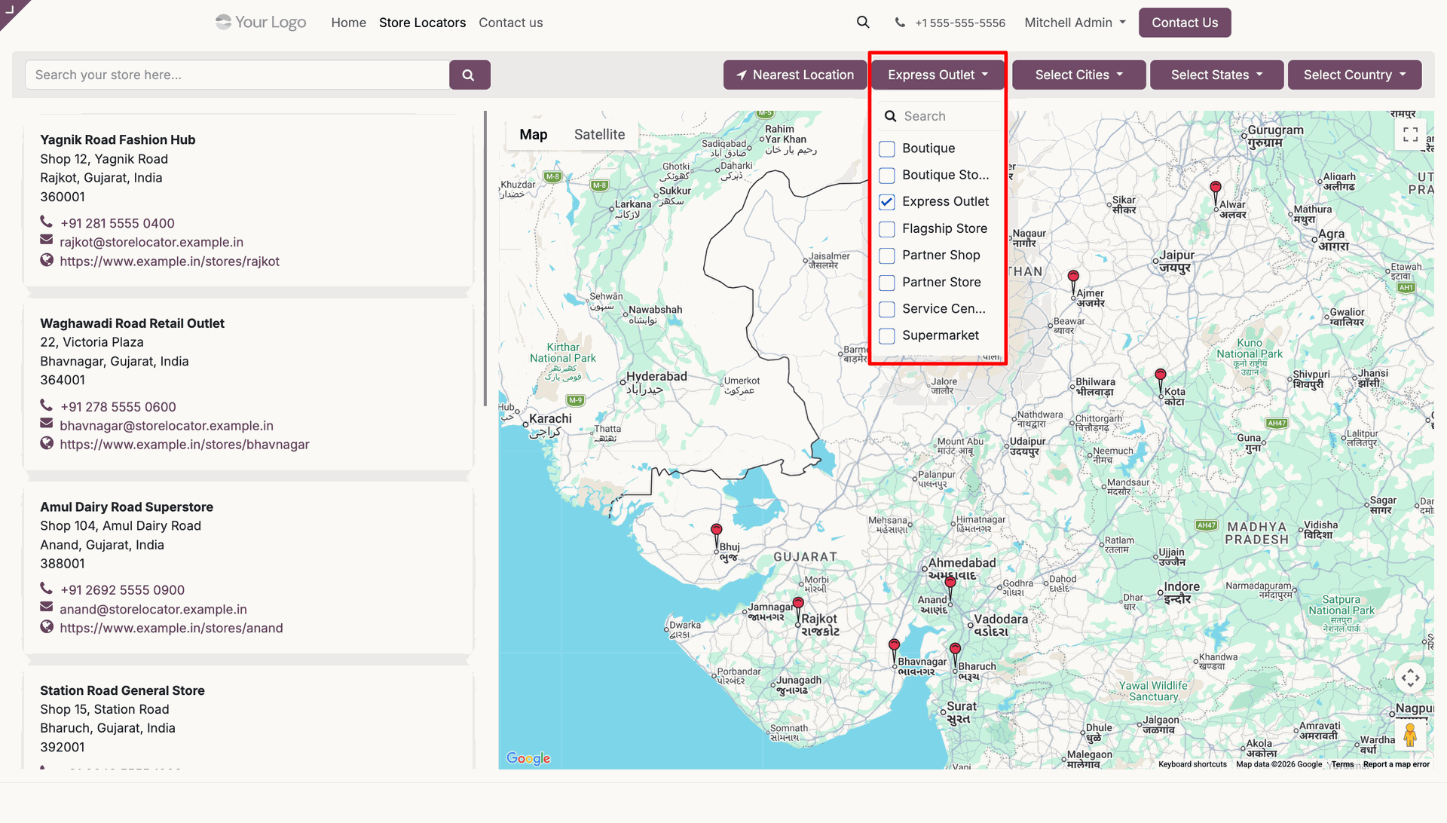Toggle fullscreen map view icon
This screenshot has width=1447, height=823.
pos(1411,134)
